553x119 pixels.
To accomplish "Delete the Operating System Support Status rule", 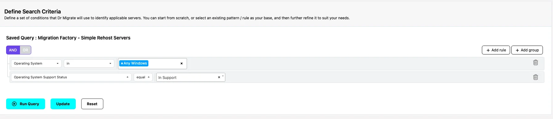I will 536,77.
